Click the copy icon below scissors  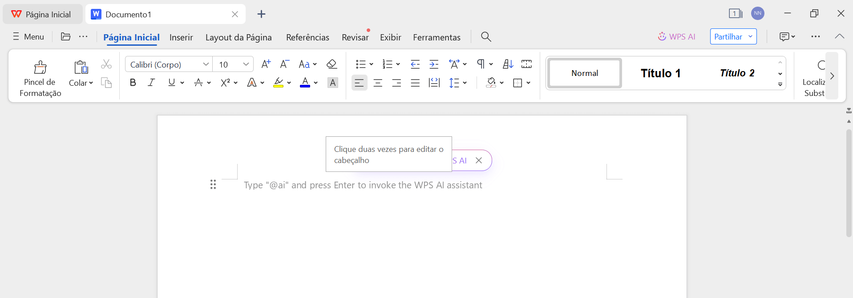click(x=106, y=83)
